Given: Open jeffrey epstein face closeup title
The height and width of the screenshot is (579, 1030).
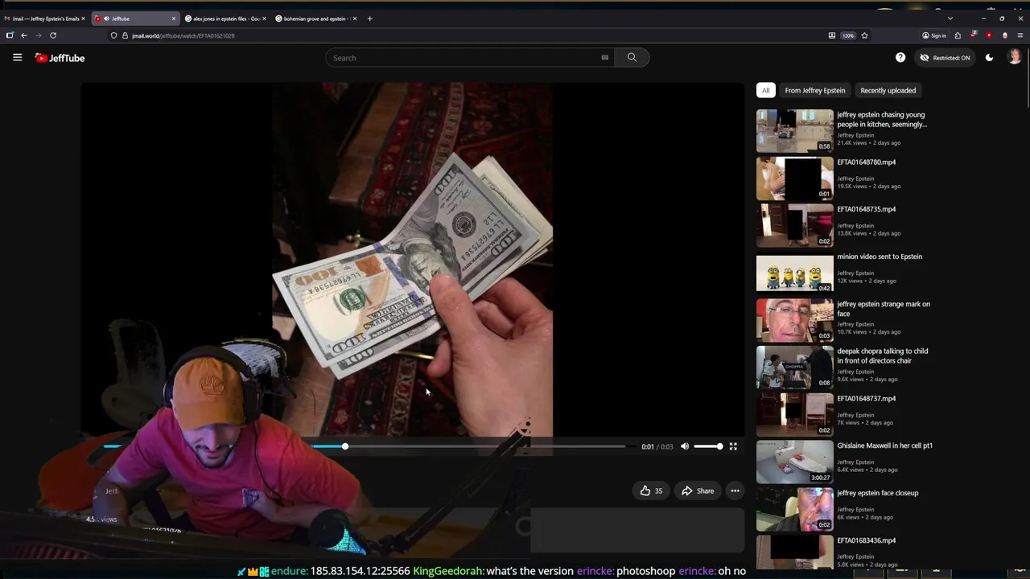Looking at the screenshot, I should tap(877, 493).
